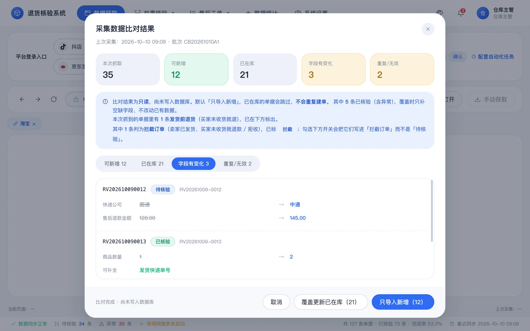Click the green 可新增 12 stat card
Viewport: 530px width, 331px height.
tap(196, 69)
